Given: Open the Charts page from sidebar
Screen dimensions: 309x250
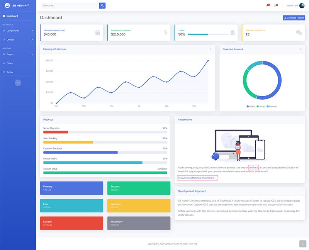Looking at the screenshot, I should [10, 63].
